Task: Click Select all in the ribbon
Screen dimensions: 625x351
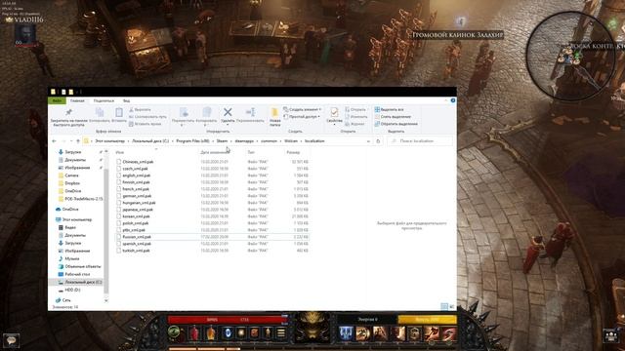Action: tap(389, 109)
